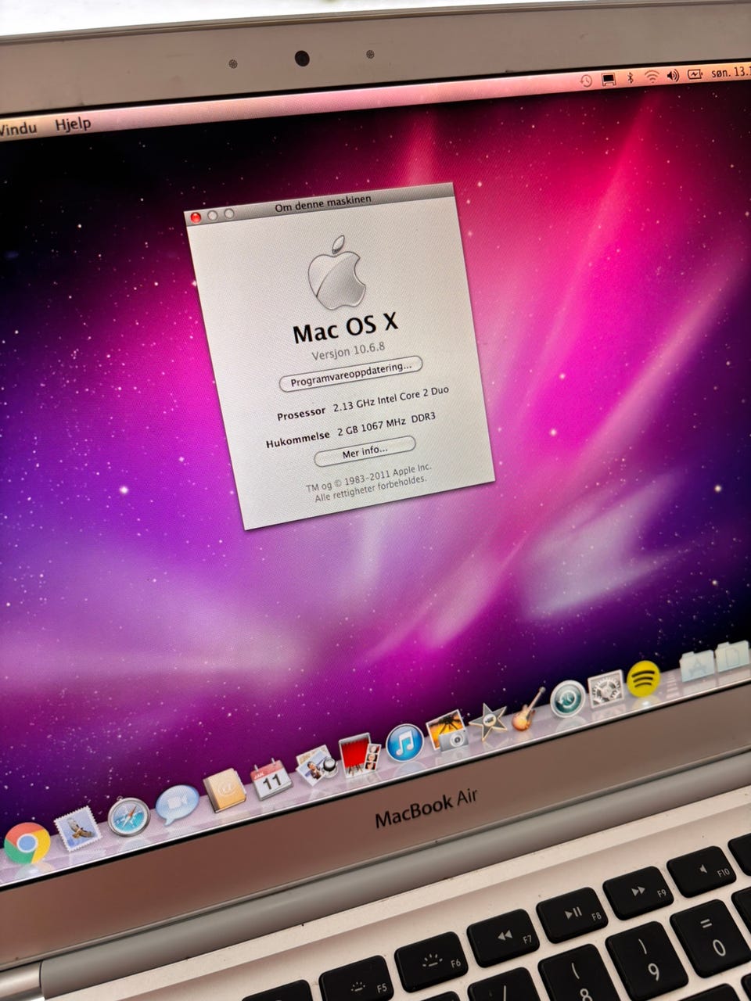Click the volume speaker icon

tap(673, 76)
